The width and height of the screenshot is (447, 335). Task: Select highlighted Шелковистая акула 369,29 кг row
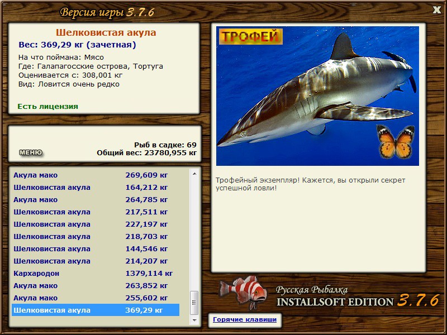click(96, 310)
